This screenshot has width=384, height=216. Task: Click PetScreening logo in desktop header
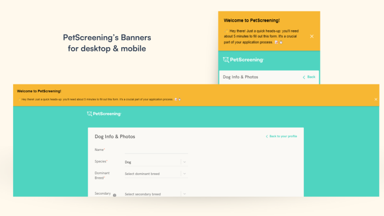pyautogui.click(x=104, y=113)
